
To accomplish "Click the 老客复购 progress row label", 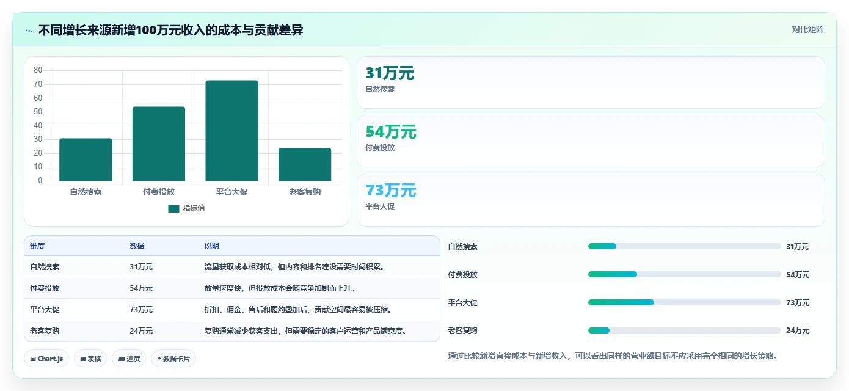I will point(463,331).
